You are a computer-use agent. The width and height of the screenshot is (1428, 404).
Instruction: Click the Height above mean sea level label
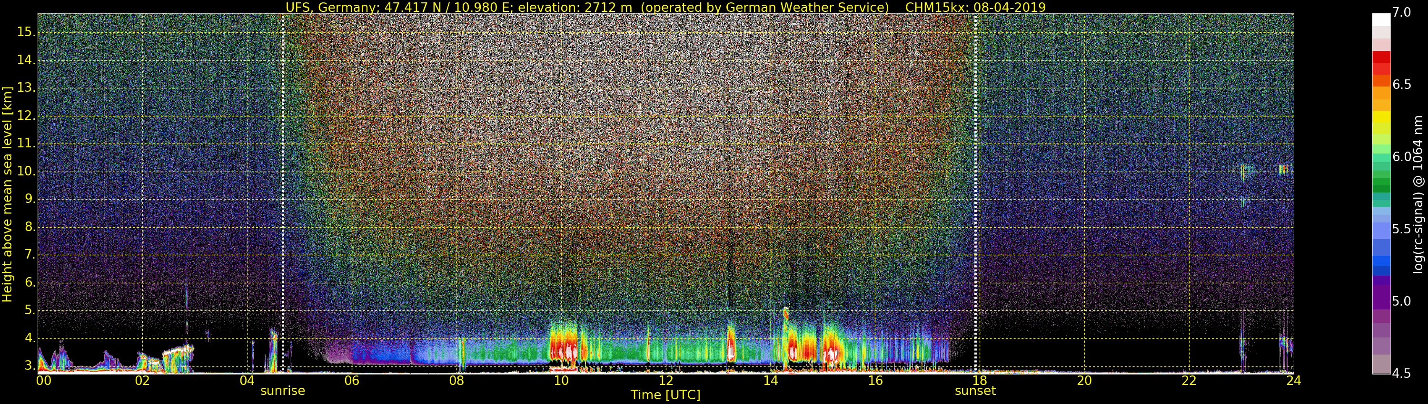click(7, 194)
